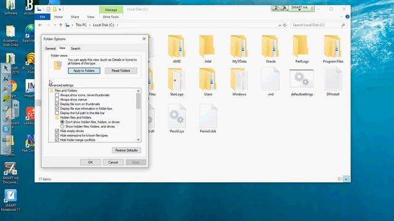Open the StarLogo folder
The image size is (394, 221).
click(177, 82)
